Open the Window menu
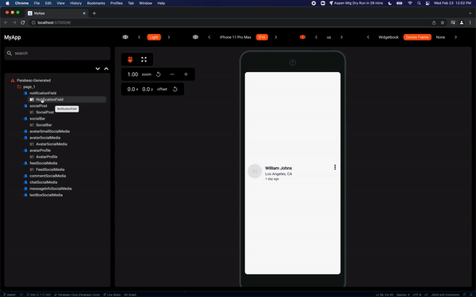The height and width of the screenshot is (297, 476). (x=145, y=3)
